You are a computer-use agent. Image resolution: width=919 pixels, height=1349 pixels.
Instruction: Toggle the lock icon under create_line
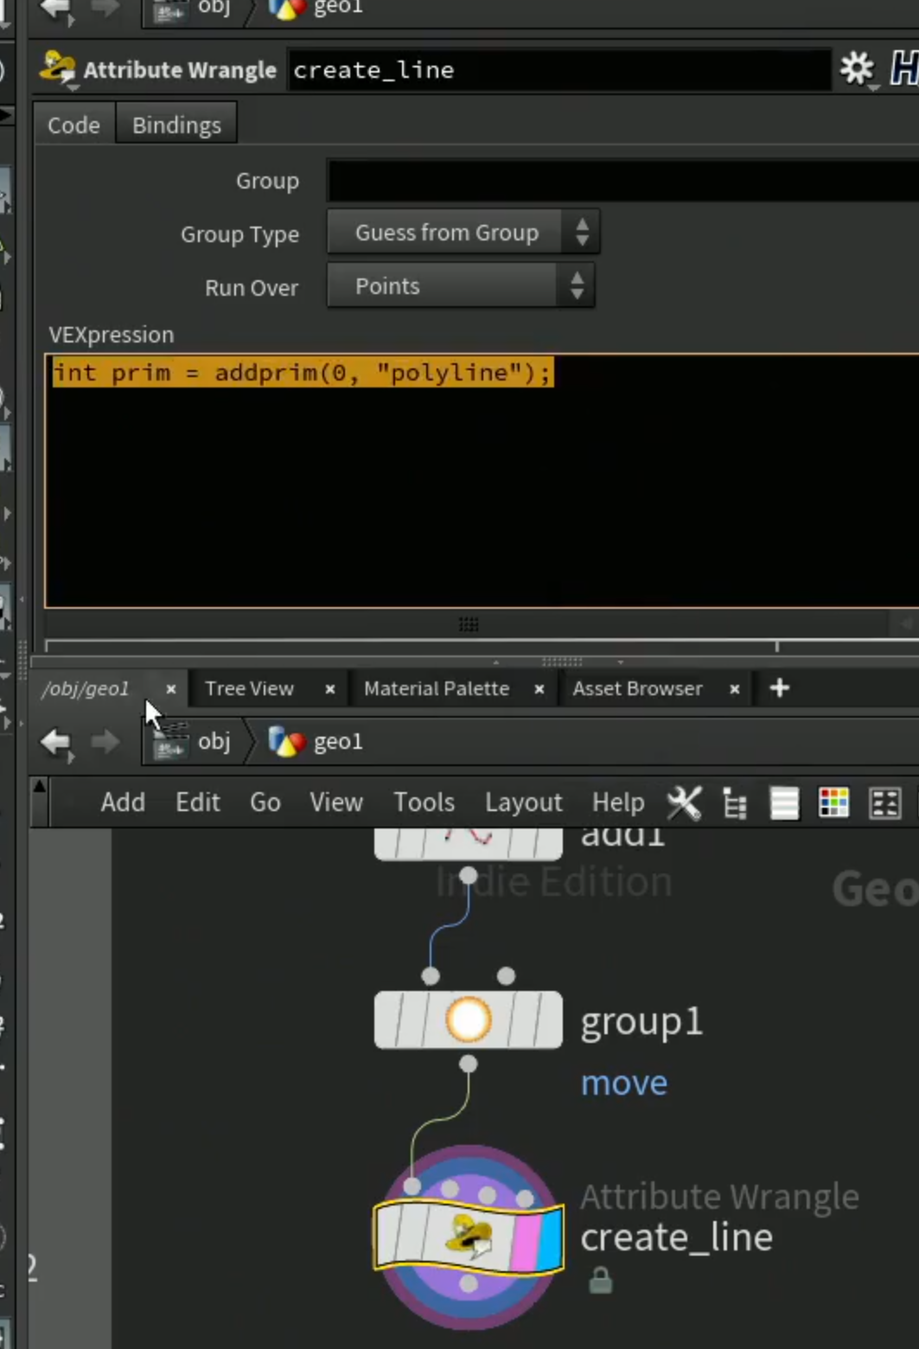tap(600, 1280)
